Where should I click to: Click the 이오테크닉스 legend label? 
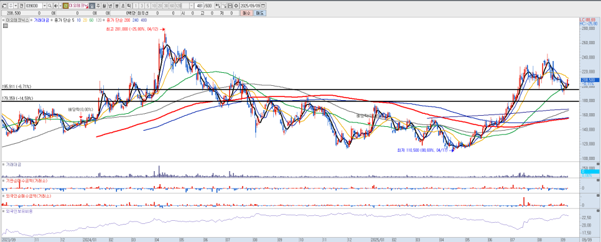click(x=17, y=20)
